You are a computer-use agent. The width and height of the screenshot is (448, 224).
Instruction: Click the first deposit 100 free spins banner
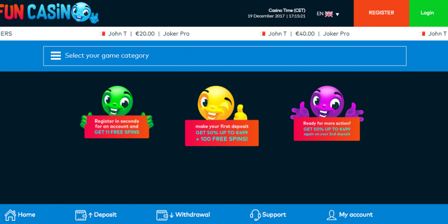coord(222,133)
